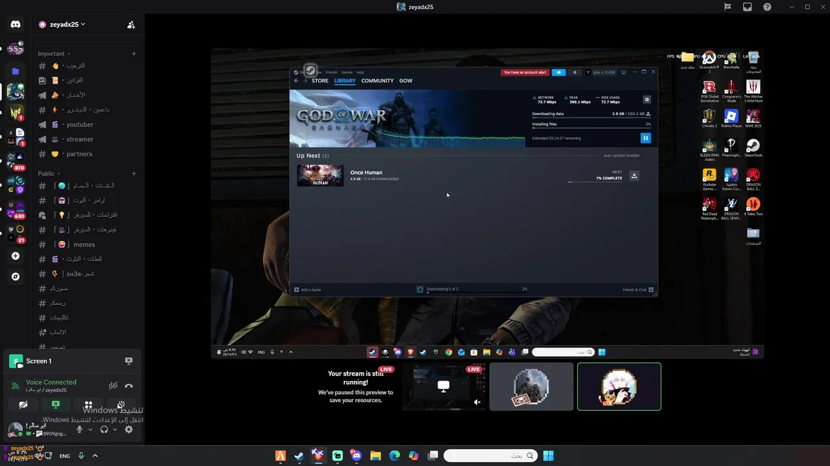Mute the microphone in user panel
Screen dimensions: 830x466
coord(80,429)
